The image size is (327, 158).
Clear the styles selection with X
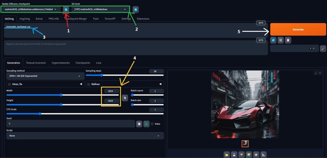310,48
